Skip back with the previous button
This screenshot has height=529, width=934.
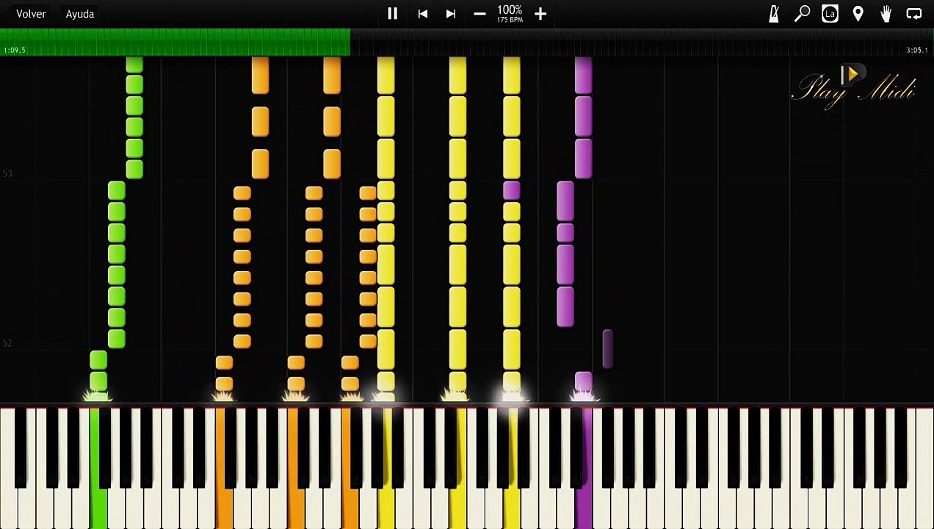coord(422,13)
